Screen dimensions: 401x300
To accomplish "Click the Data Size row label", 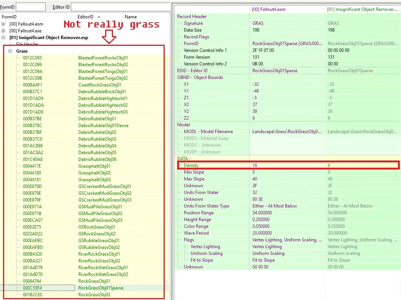I will (x=193, y=30).
